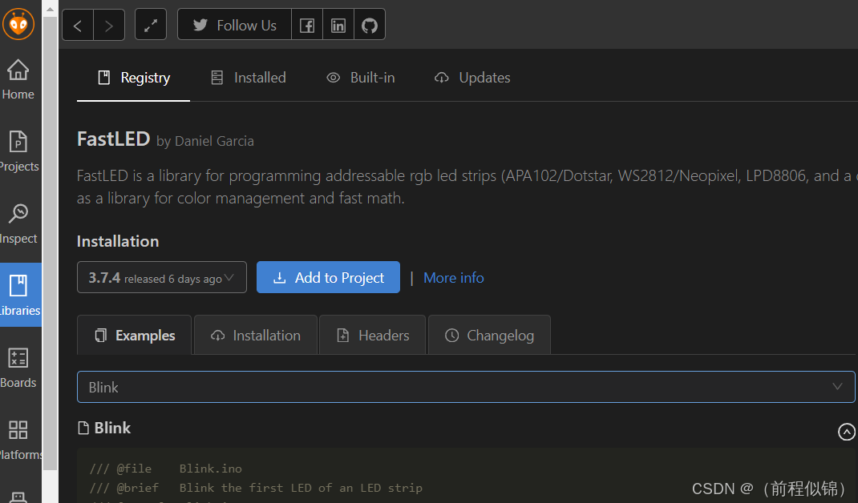Open the More info link
The width and height of the screenshot is (858, 503).
pyautogui.click(x=454, y=278)
